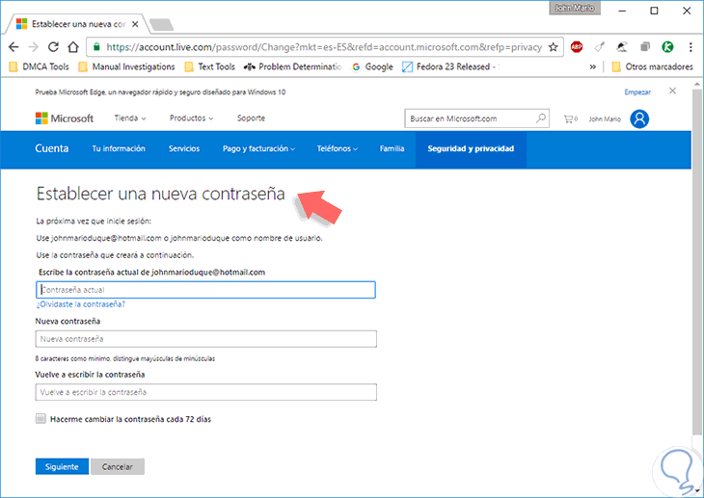This screenshot has width=704, height=498.
Task: Open the Manual Investigations bookmark folder
Action: tap(126, 66)
